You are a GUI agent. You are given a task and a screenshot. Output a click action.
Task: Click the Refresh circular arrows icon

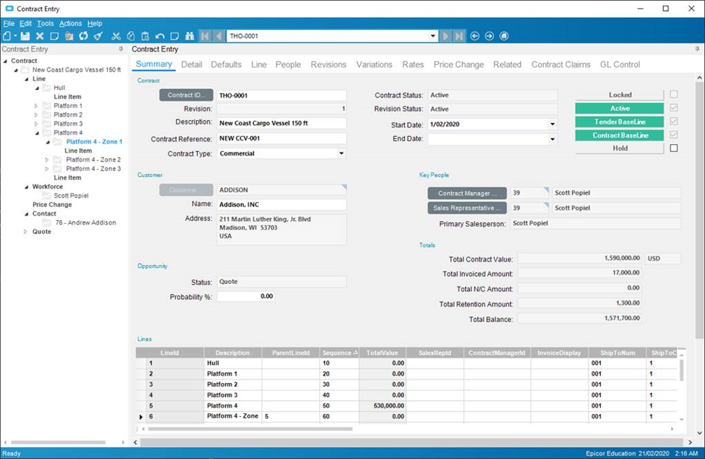coord(84,36)
